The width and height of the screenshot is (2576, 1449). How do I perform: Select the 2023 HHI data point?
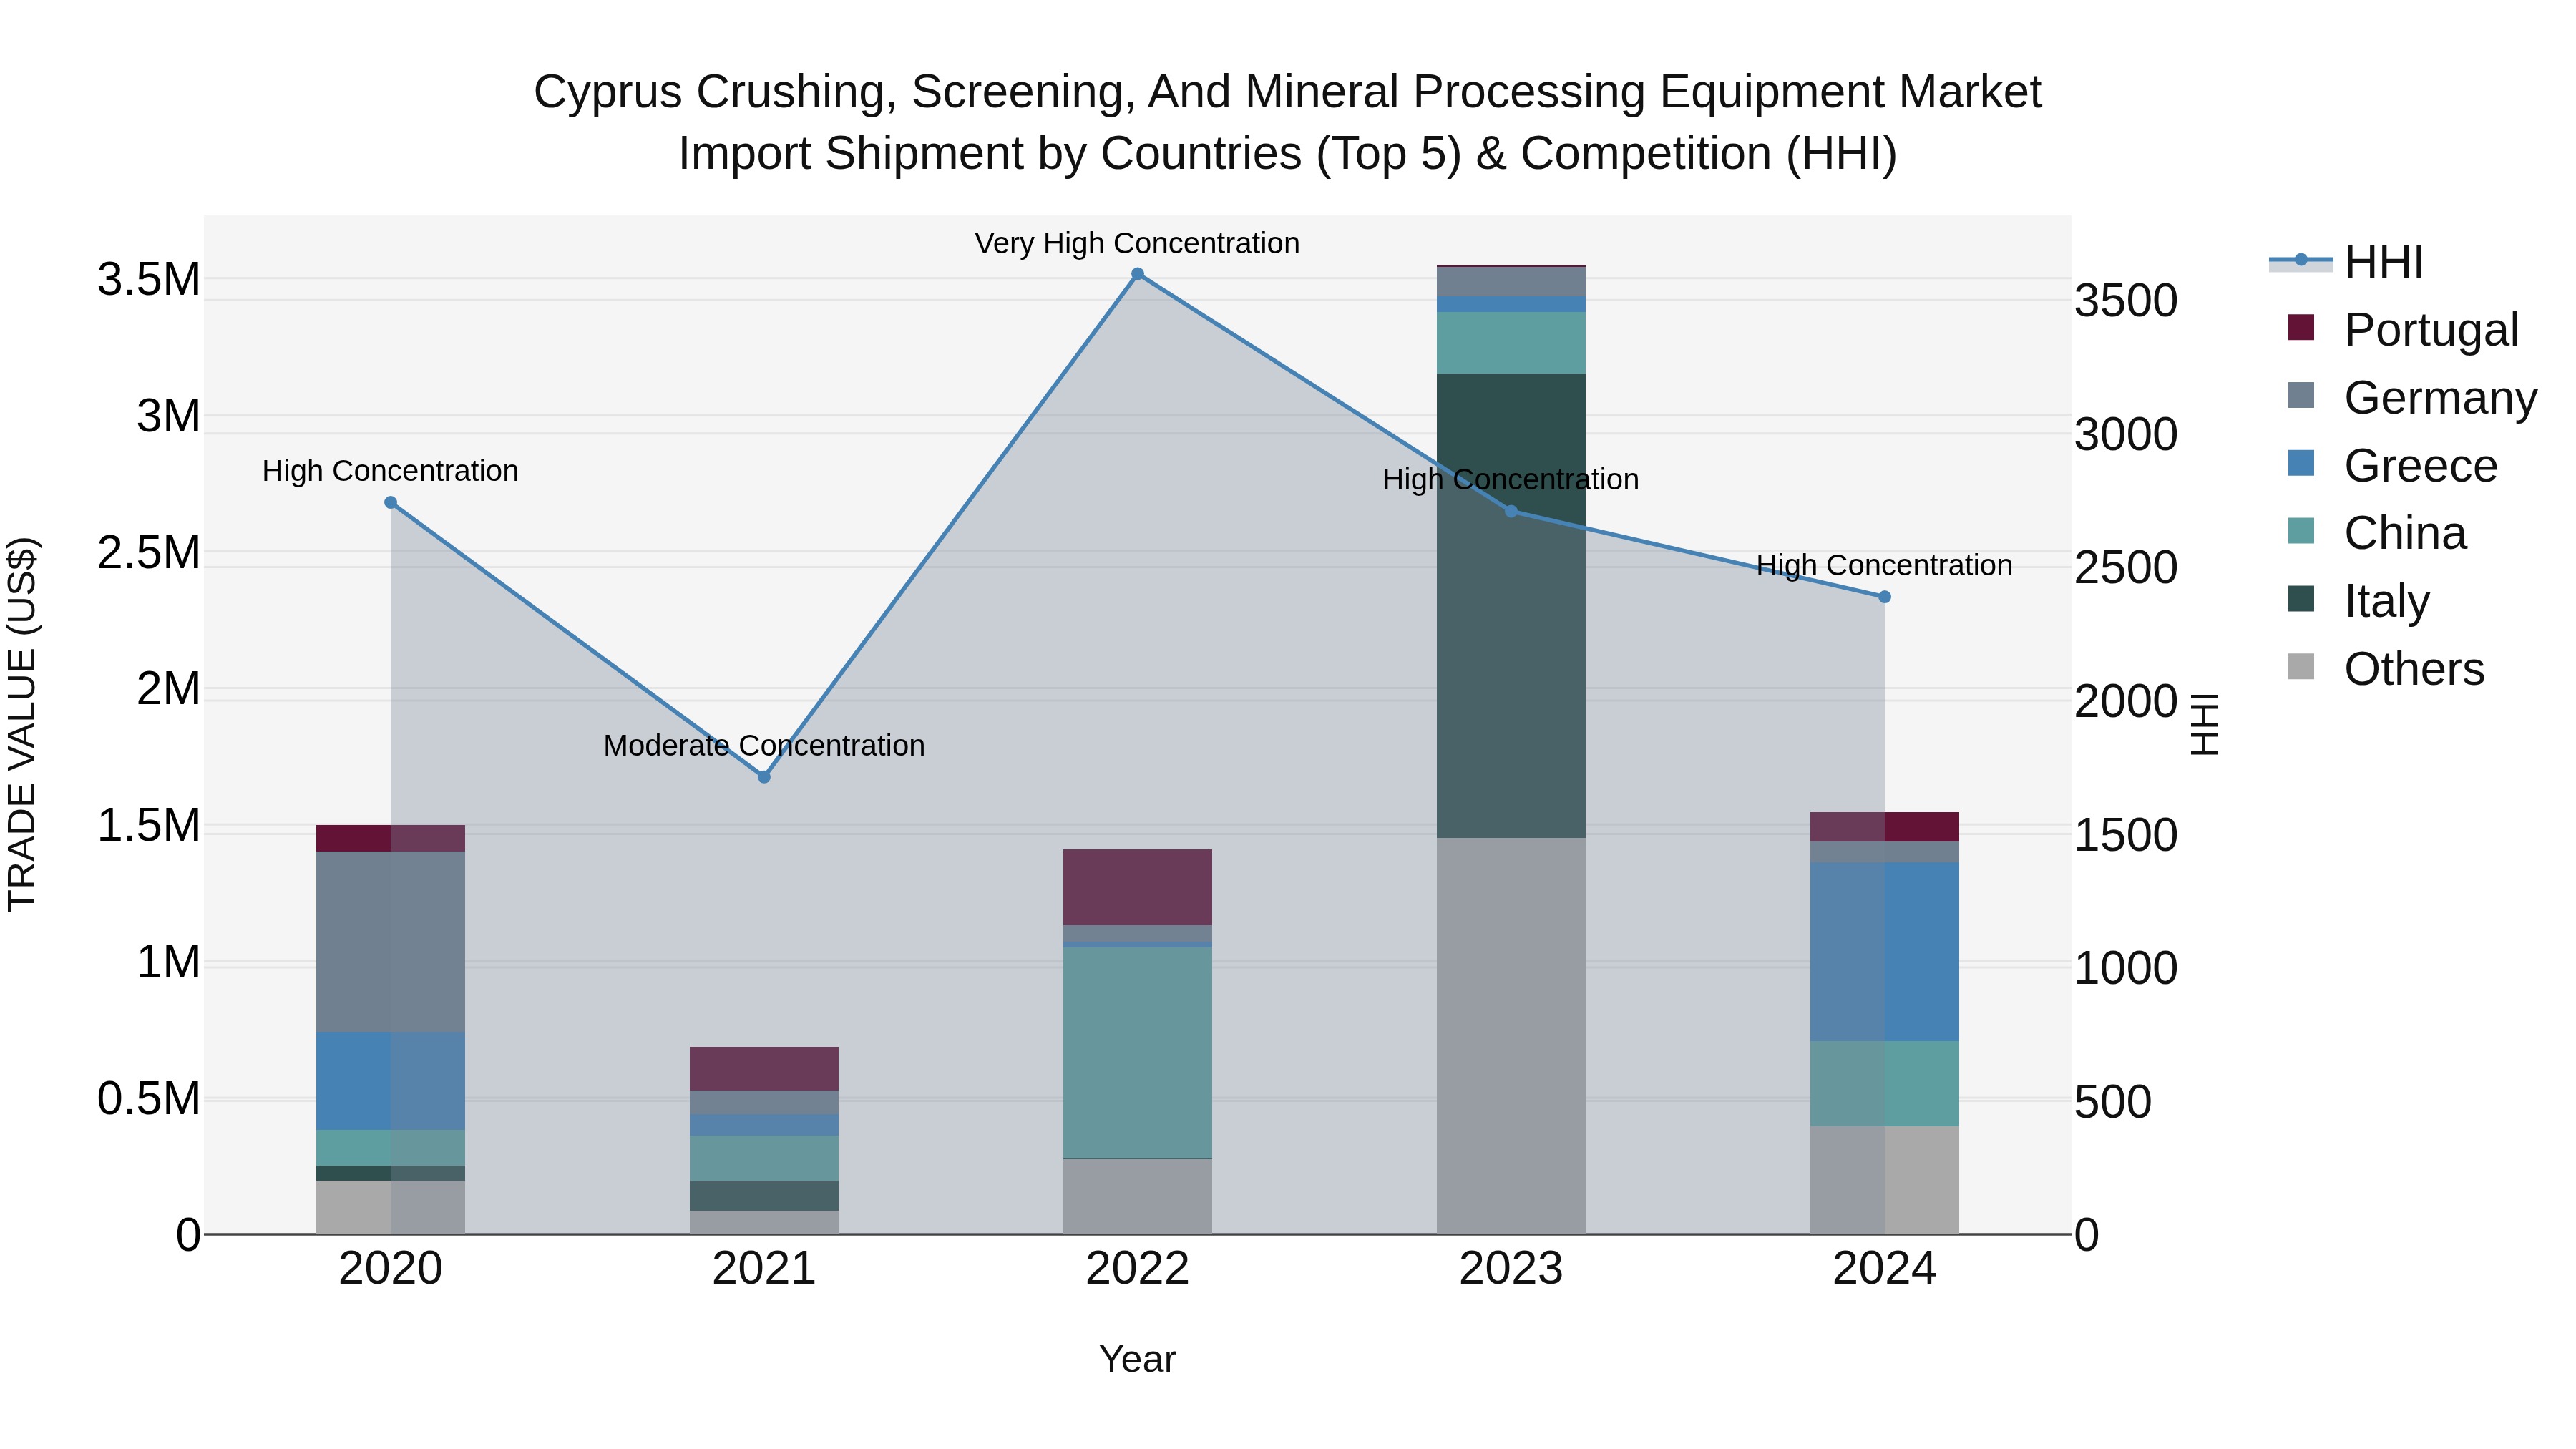[1511, 511]
